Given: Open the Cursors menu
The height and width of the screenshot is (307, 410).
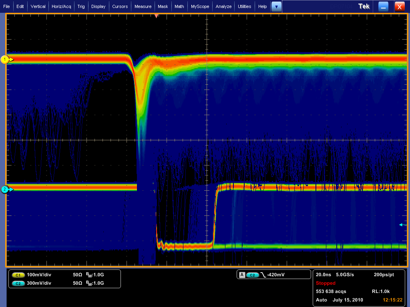Looking at the screenshot, I should coord(120,6).
